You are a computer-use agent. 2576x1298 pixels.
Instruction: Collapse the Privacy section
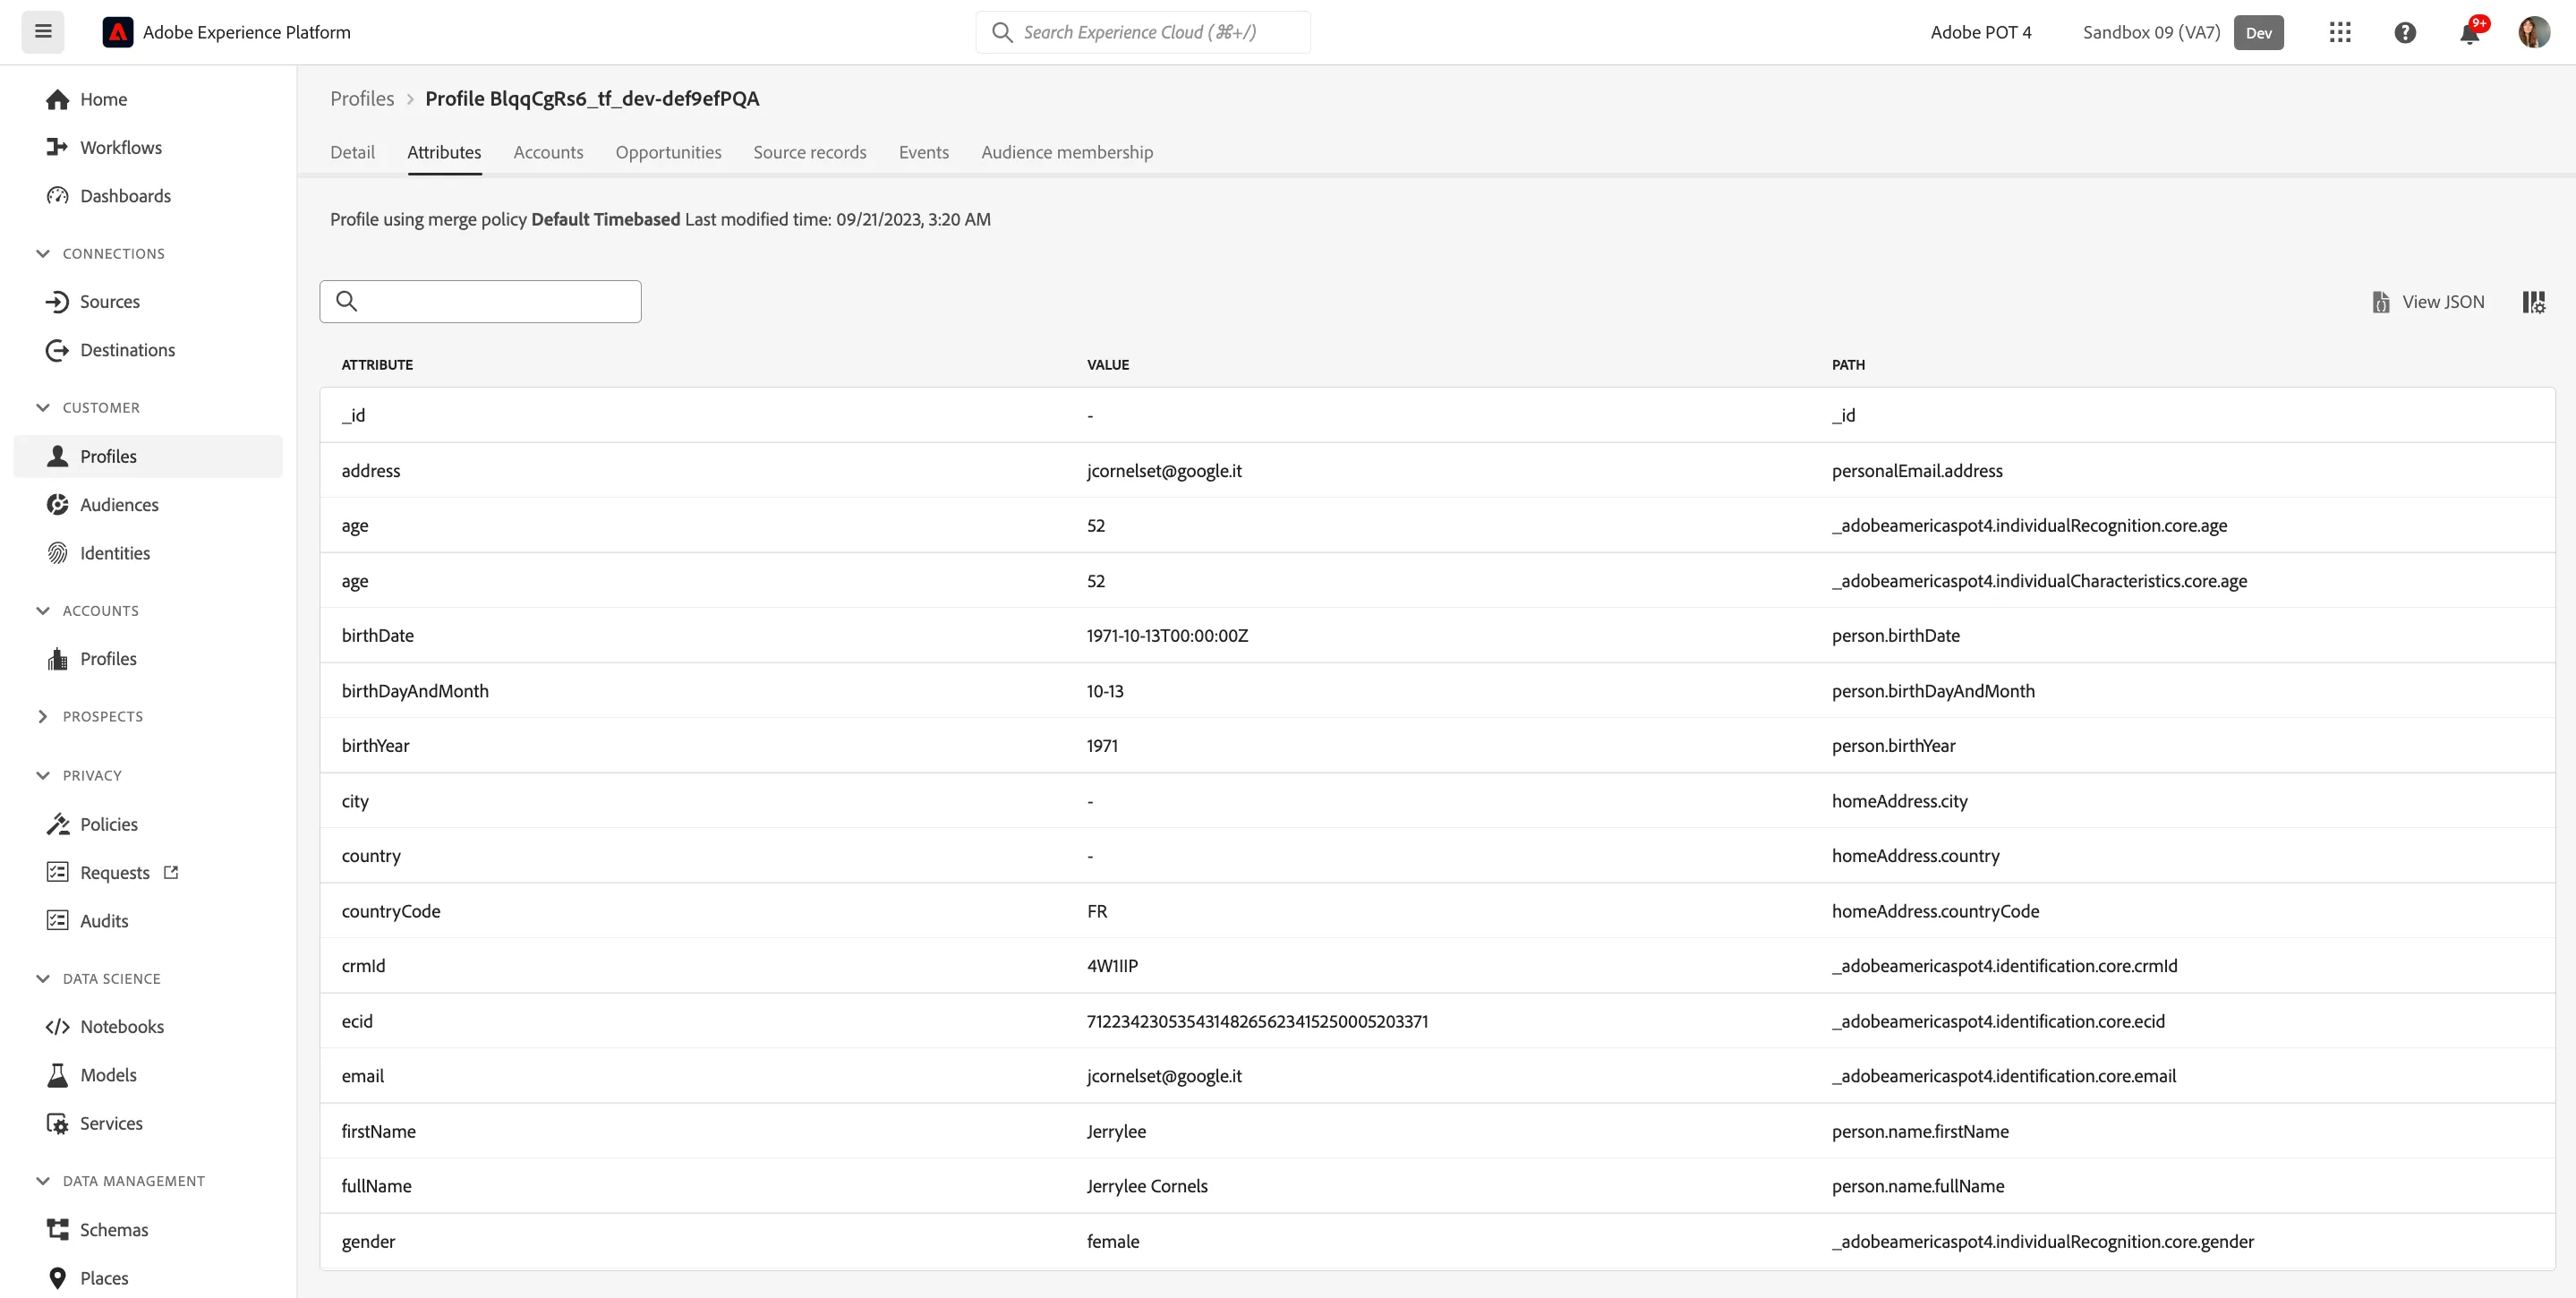pyautogui.click(x=42, y=775)
